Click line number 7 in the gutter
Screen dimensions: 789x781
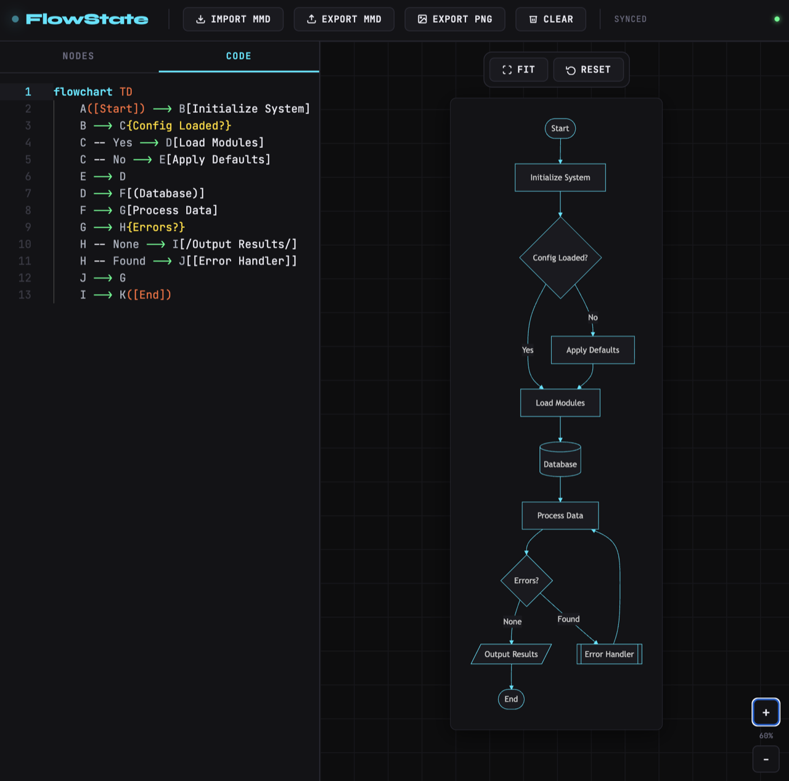28,194
